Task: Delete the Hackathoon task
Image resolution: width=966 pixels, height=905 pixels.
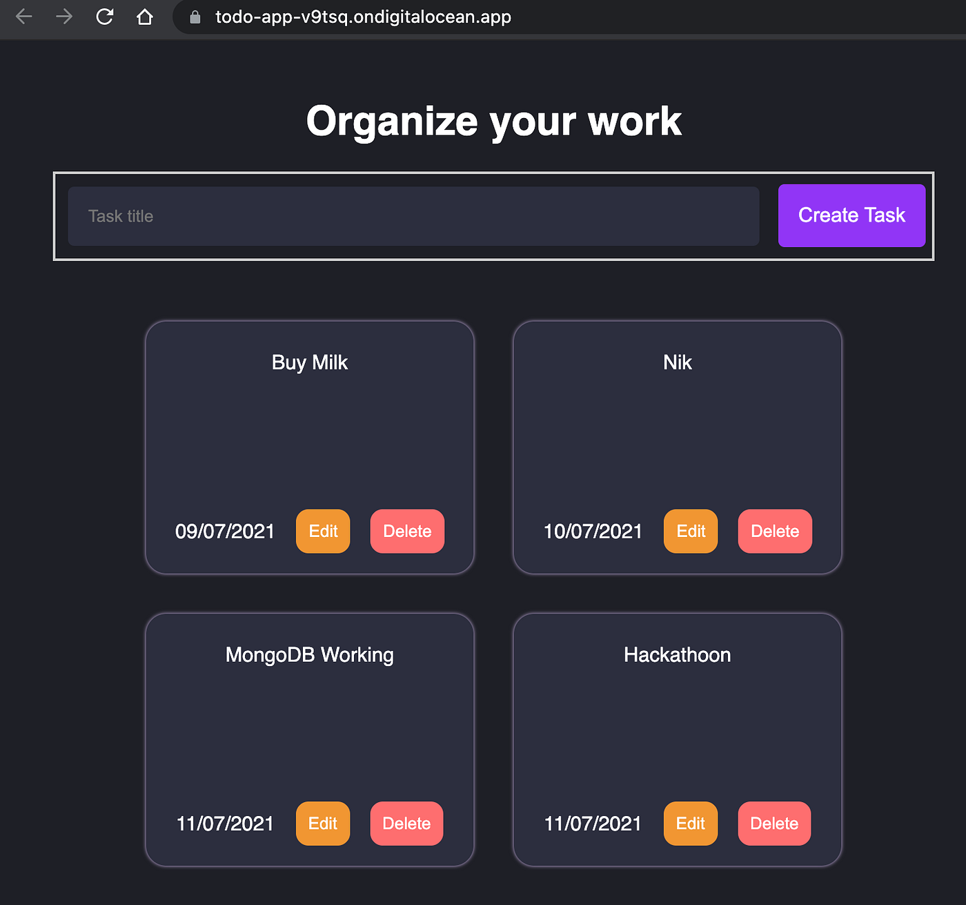Action: point(774,823)
